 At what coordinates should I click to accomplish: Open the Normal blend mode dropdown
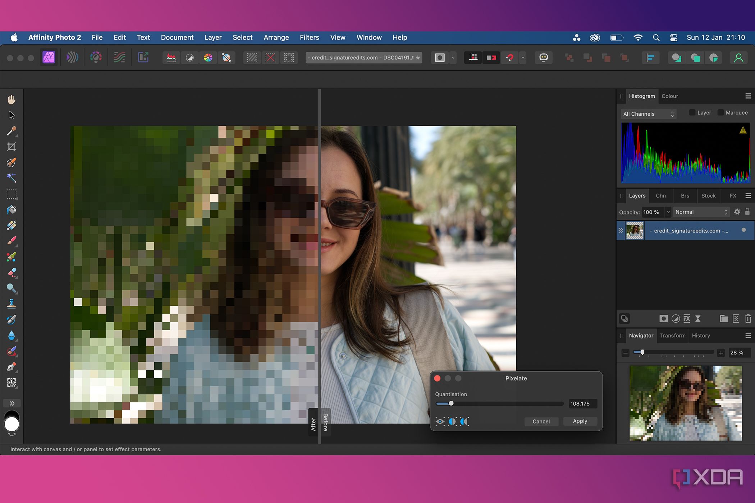pos(701,212)
